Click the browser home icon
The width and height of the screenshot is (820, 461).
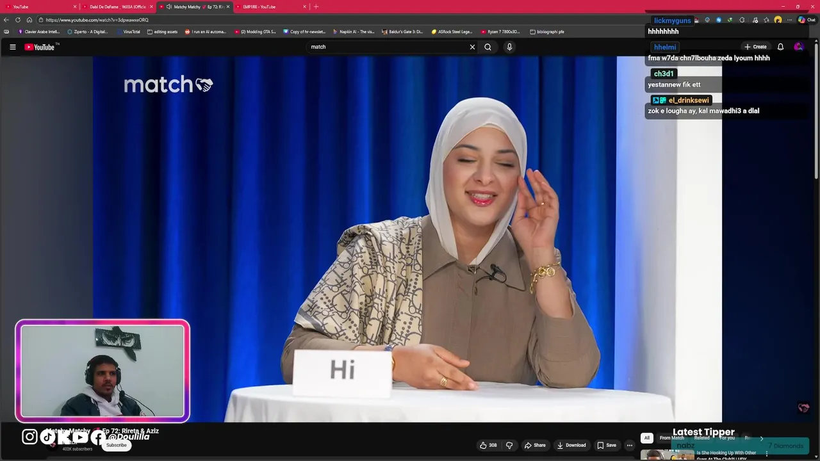click(x=29, y=20)
